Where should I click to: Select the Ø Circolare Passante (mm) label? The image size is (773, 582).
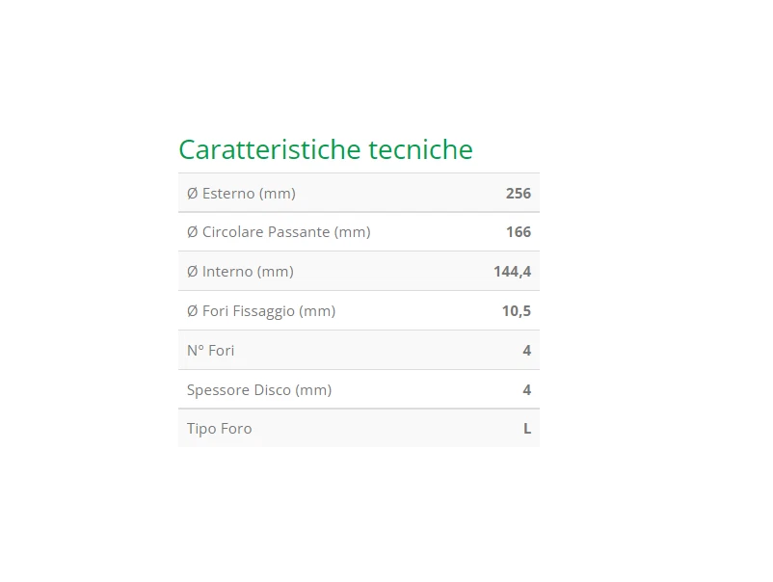click(x=279, y=232)
